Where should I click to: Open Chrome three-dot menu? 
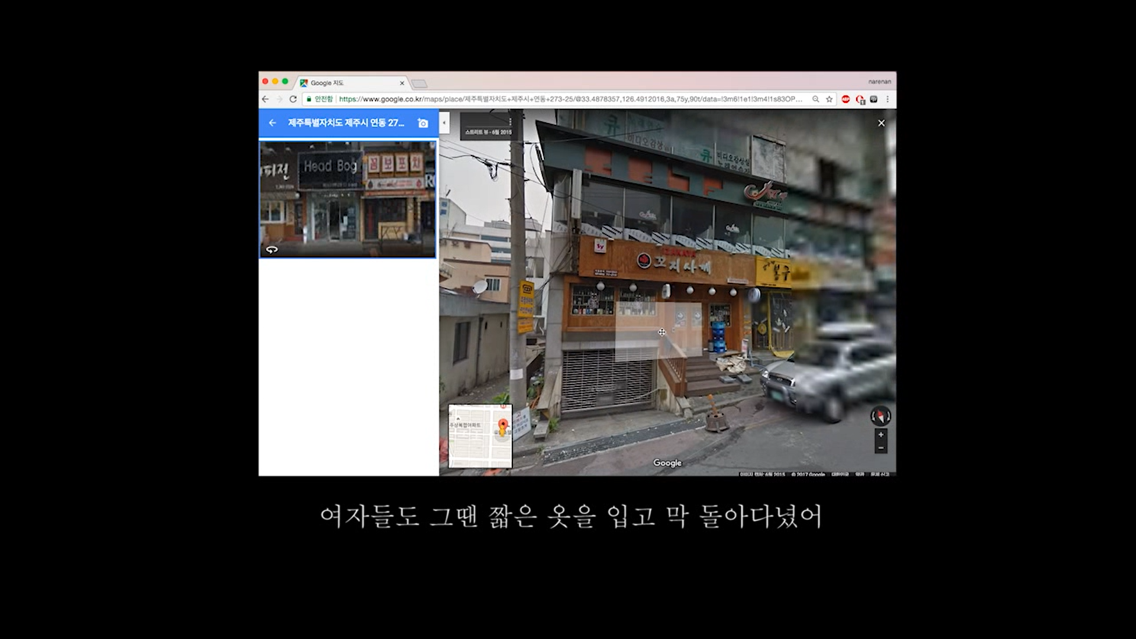[x=887, y=99]
